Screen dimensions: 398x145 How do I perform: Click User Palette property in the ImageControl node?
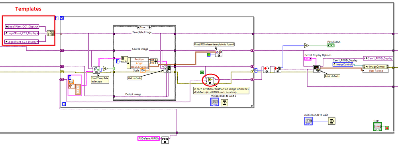coord(375,71)
